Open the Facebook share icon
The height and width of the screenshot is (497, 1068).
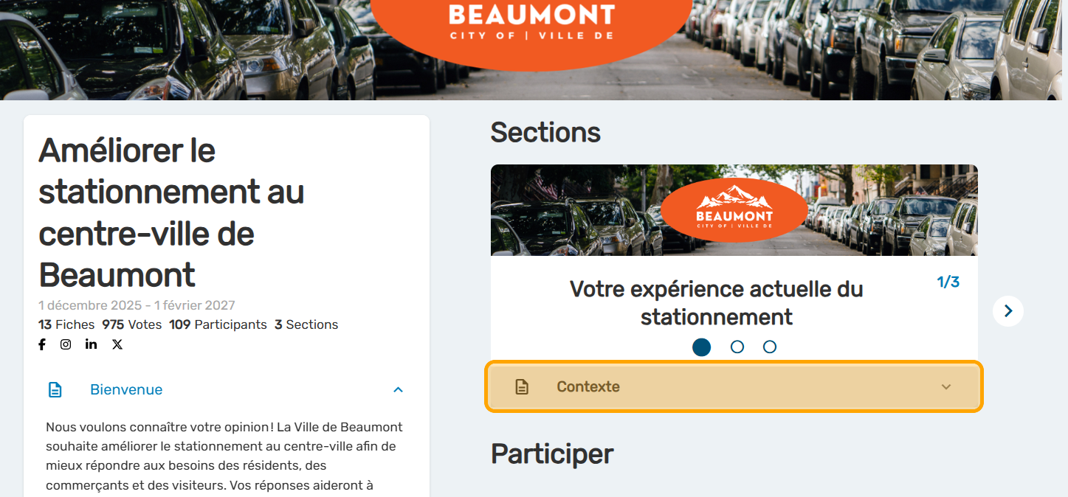pyautogui.click(x=42, y=344)
